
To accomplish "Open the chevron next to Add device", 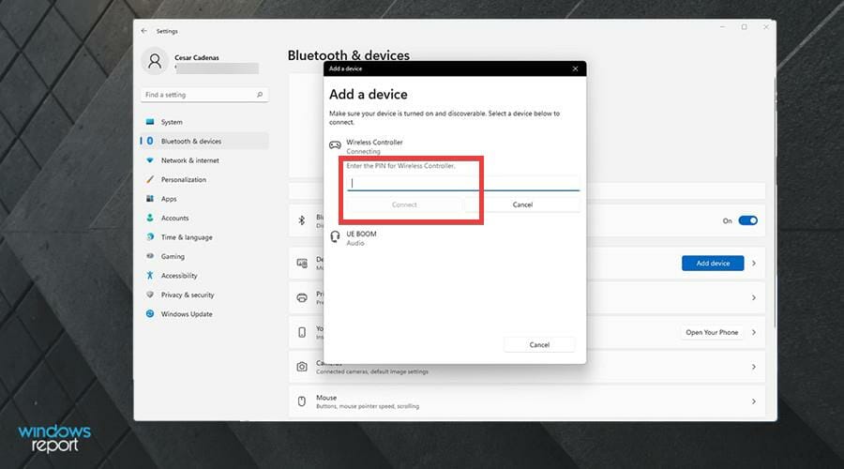I will (754, 264).
